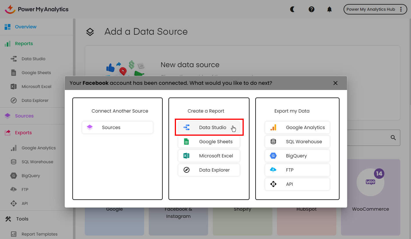Image resolution: width=411 pixels, height=239 pixels.
Task: Go to Exports in the sidebar
Action: 23,133
